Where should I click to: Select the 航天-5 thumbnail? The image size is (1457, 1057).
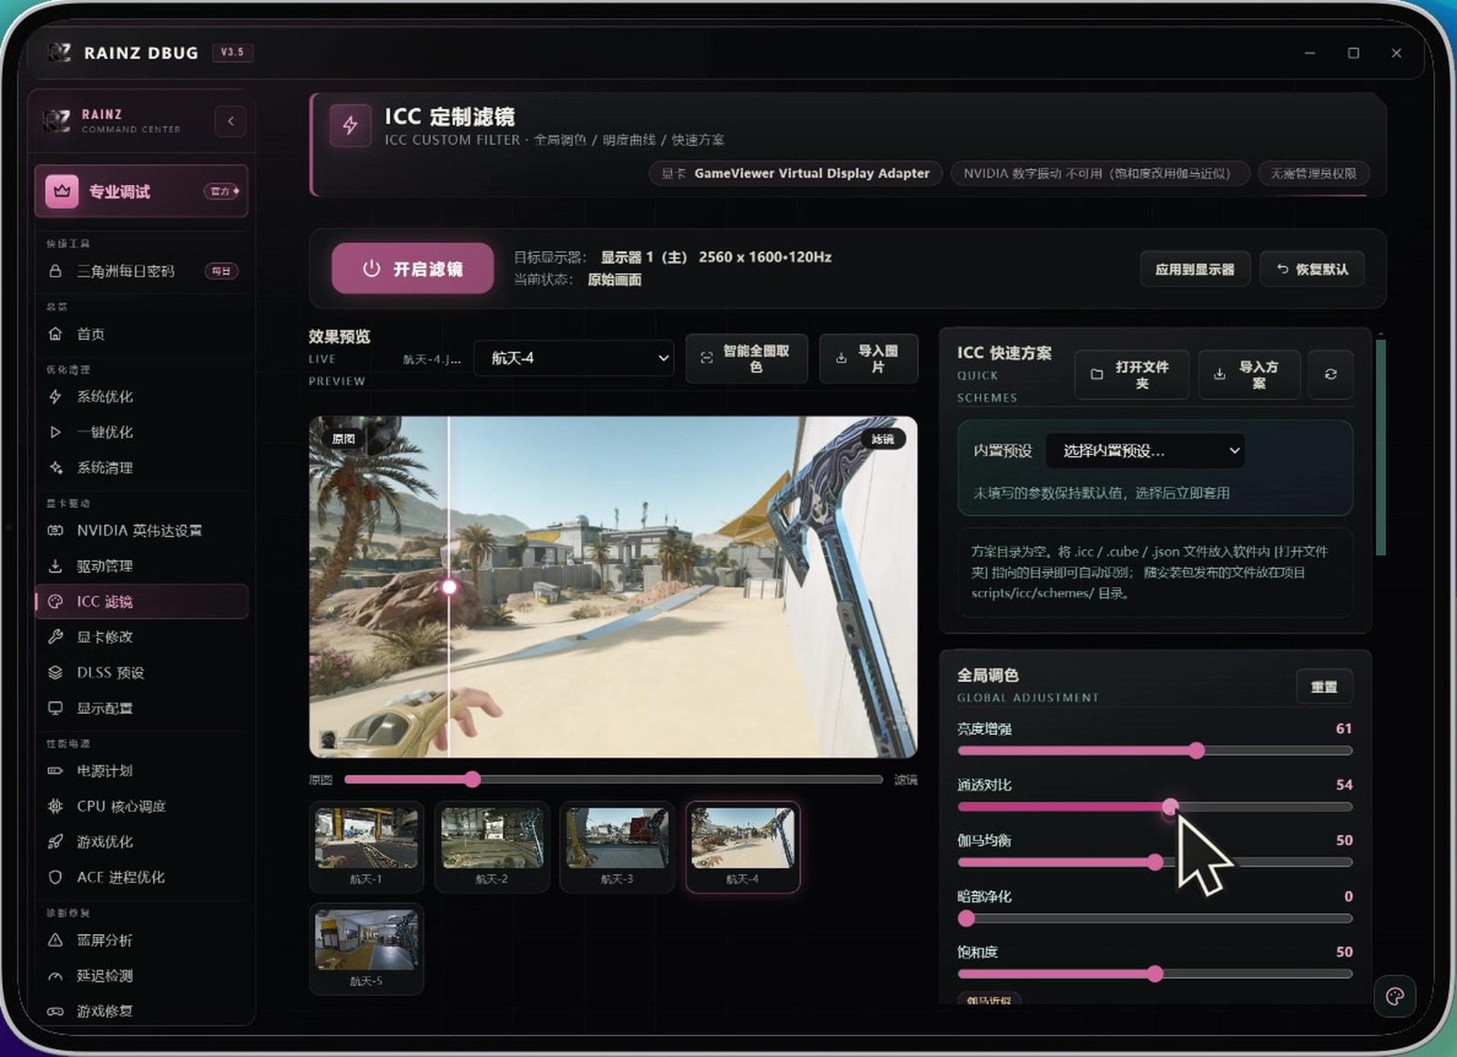point(366,949)
